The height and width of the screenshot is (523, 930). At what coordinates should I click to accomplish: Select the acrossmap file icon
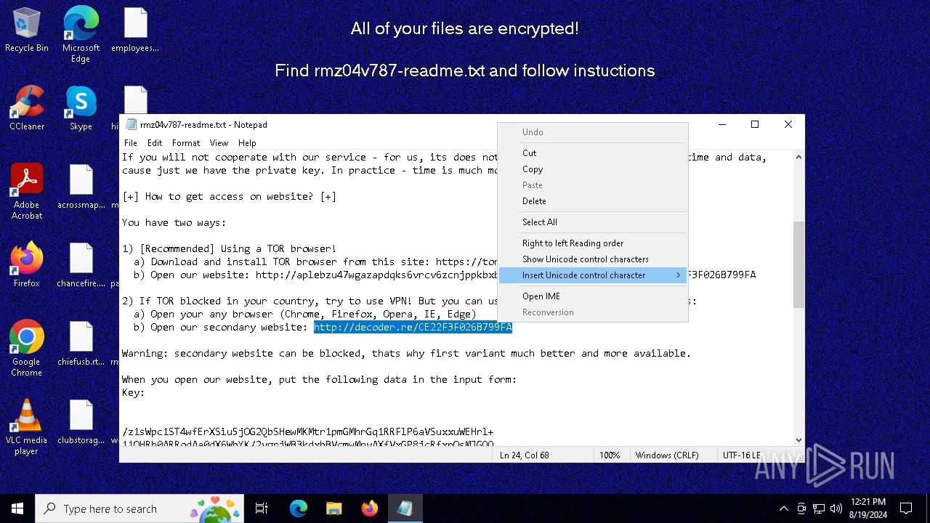coord(81,187)
